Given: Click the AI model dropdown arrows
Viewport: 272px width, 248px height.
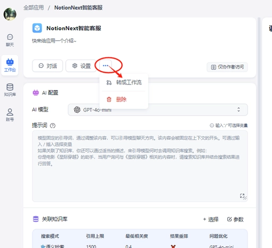Looking at the screenshot, I should point(239,109).
